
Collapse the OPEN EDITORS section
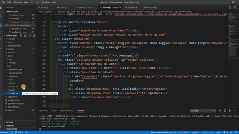point(19,12)
